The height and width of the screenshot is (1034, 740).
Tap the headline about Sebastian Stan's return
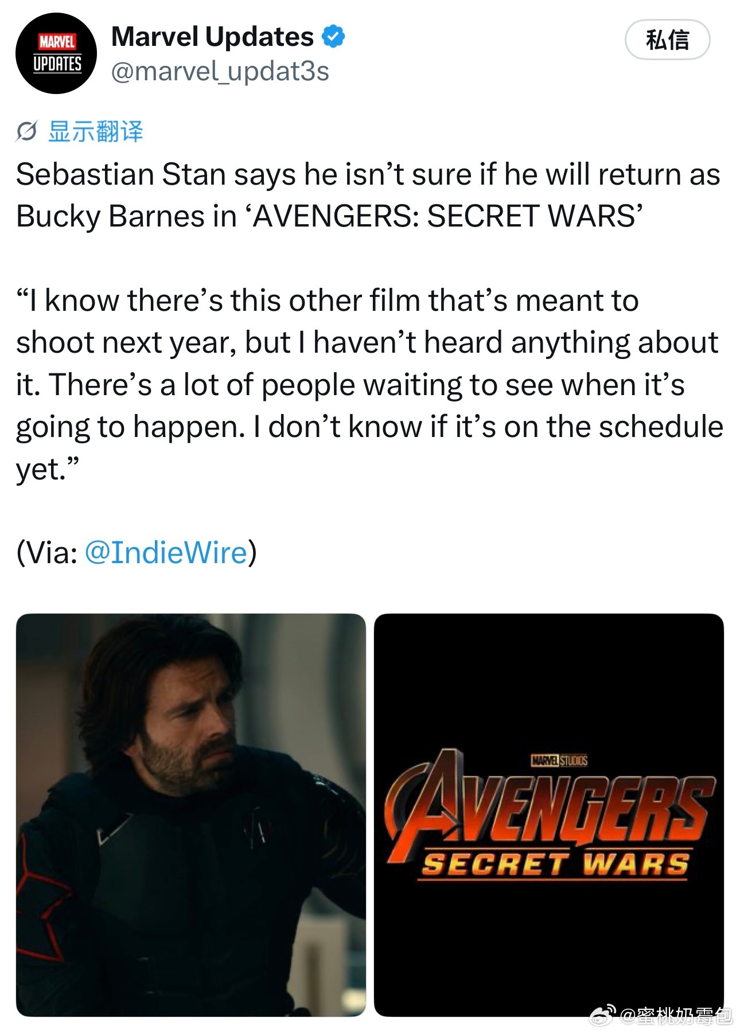point(368,195)
